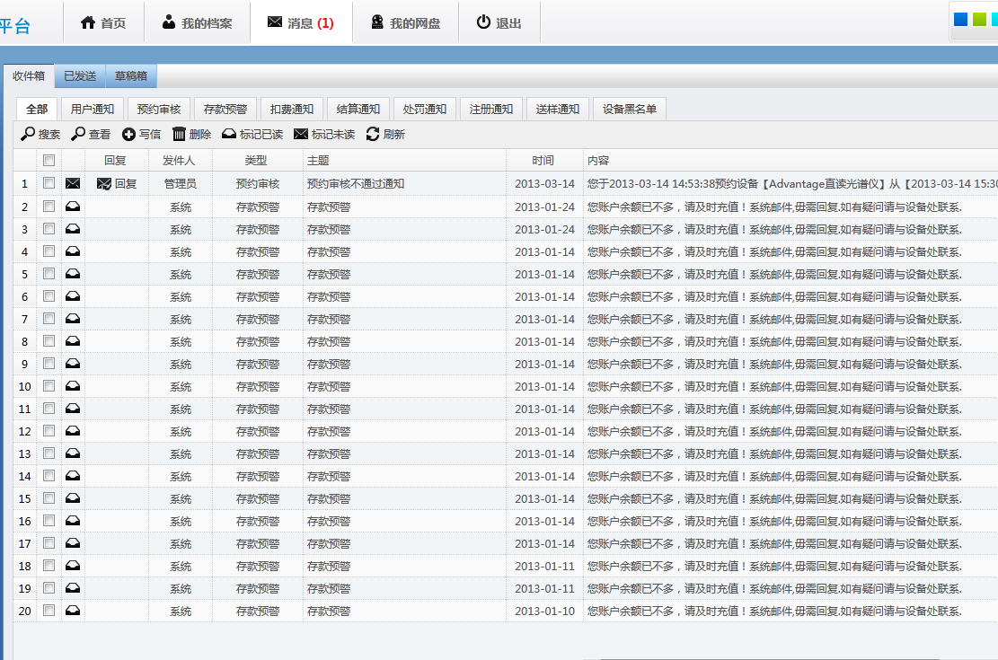The width and height of the screenshot is (998, 660).
Task: Click 回复 icon in row 1
Action: 105,184
